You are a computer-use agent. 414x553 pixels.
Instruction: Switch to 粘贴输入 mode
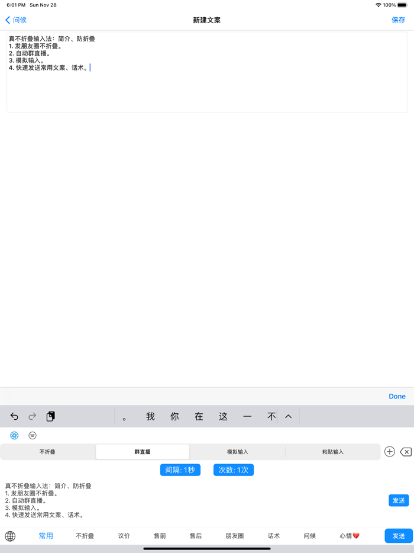pos(332,452)
